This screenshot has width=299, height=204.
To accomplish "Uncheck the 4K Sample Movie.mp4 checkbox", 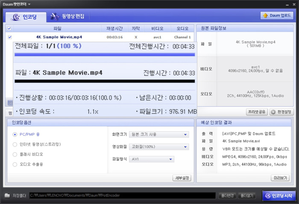I will coord(9,37).
